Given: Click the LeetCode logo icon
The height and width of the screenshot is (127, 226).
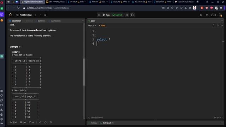Looking at the screenshot, I should point(11,15).
